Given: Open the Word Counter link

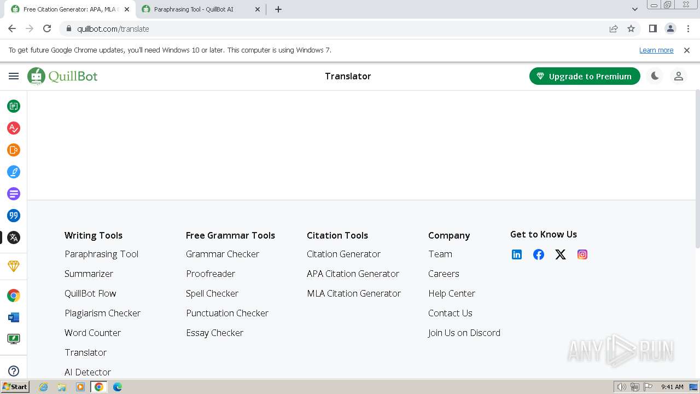Looking at the screenshot, I should point(92,333).
